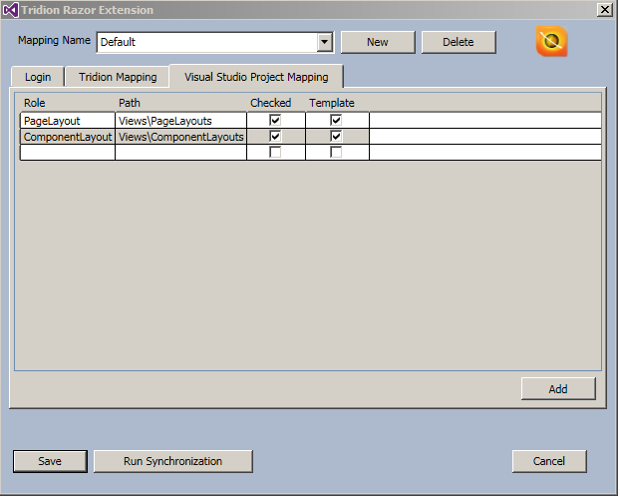The image size is (620, 497).
Task: Switch to the Login tab
Action: (38, 77)
